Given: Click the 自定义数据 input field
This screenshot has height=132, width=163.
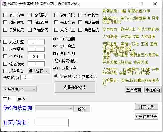Looking at the screenshot, I should (x=52, y=123).
